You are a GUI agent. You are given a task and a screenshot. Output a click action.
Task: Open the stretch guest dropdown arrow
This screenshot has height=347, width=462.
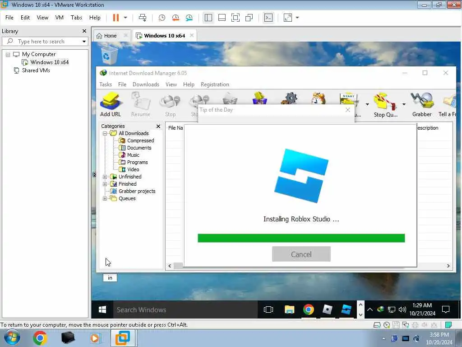click(x=297, y=18)
